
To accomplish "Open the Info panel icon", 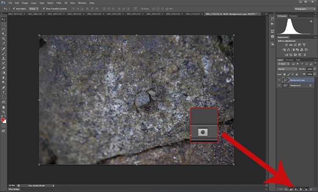I will pyautogui.click(x=272, y=36).
